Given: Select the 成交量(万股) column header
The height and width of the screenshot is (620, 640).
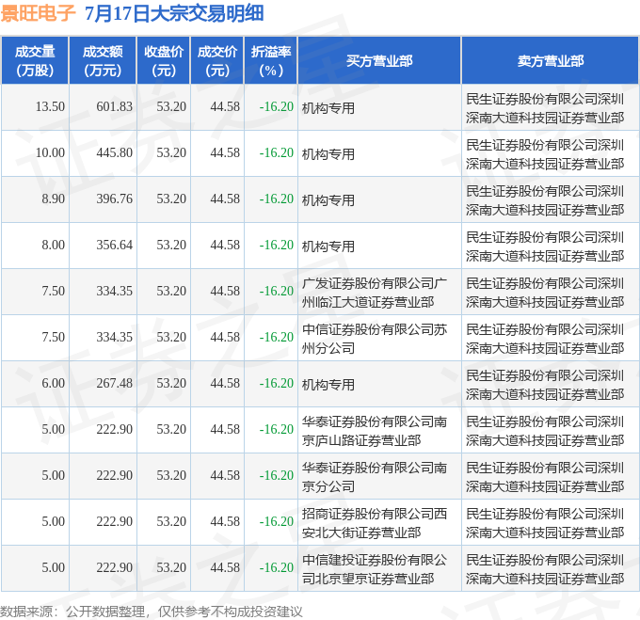Looking at the screenshot, I should pyautogui.click(x=35, y=61).
